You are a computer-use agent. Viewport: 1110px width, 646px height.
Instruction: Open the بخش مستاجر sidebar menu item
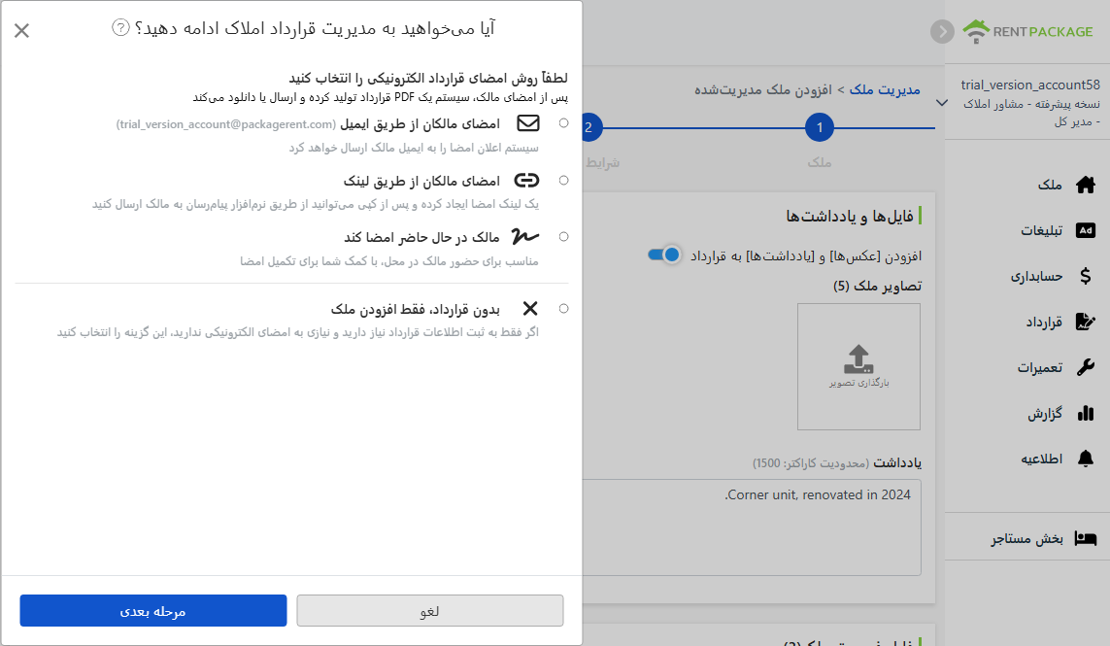tap(1027, 538)
